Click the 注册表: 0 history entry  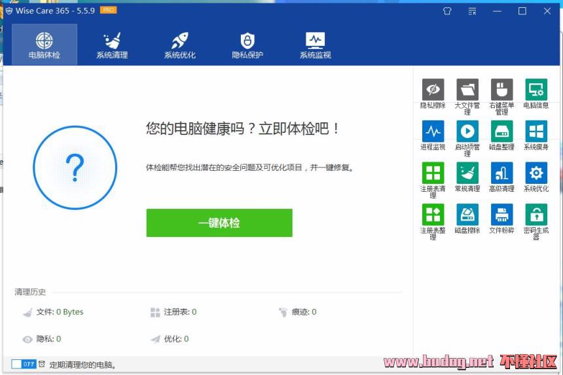173,312
